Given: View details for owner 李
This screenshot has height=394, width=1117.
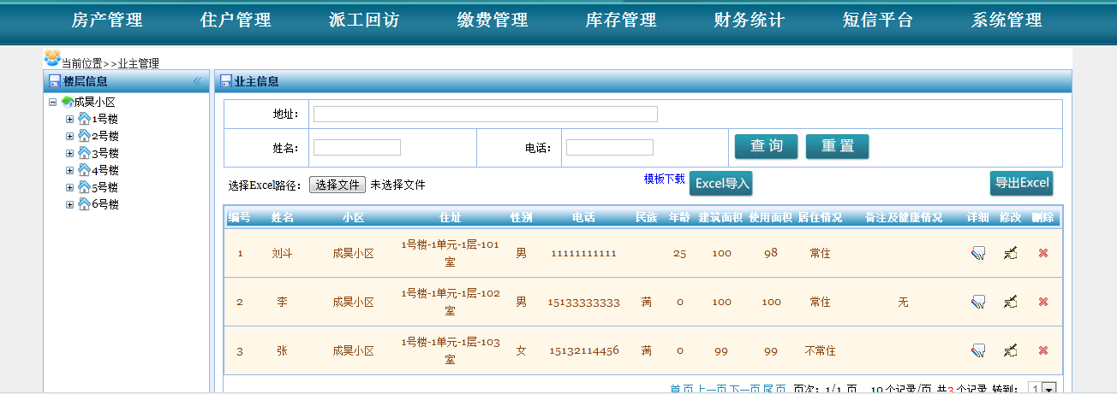Looking at the screenshot, I should click(977, 302).
